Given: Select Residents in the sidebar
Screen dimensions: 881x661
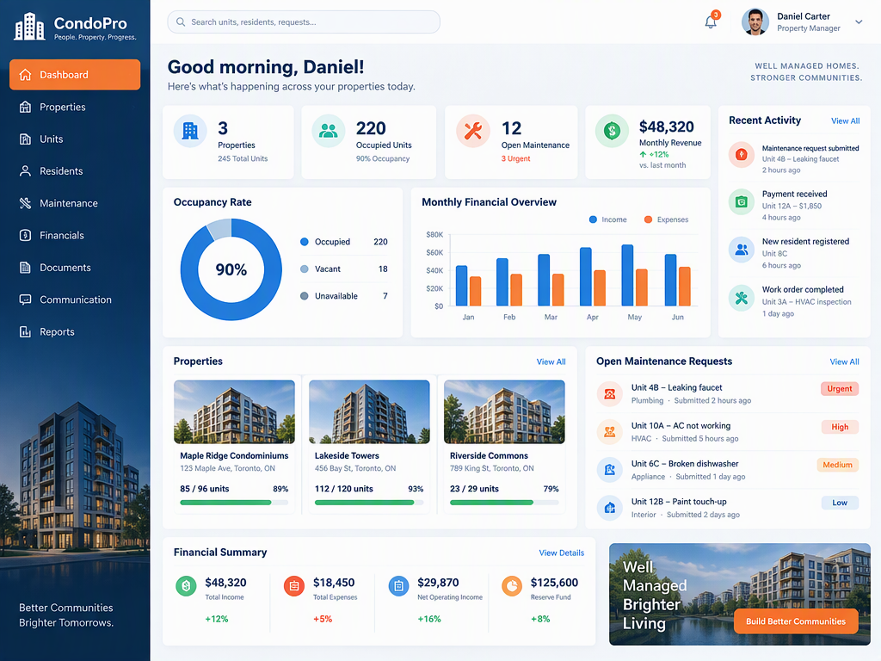Looking at the screenshot, I should [75, 171].
